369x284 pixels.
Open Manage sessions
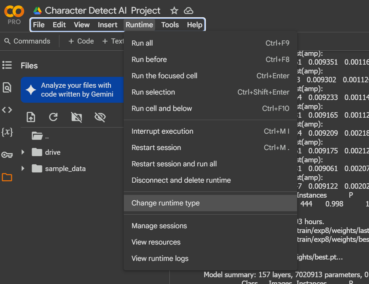click(210, 226)
